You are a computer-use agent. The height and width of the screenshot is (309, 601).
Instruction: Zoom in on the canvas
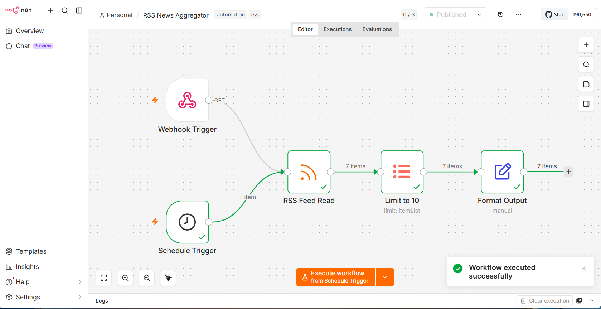[x=125, y=278]
